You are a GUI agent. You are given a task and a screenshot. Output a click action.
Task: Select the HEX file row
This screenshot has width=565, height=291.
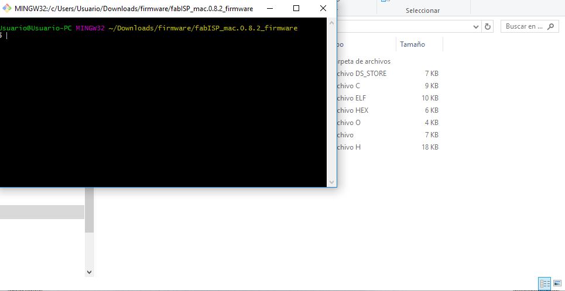[x=388, y=110]
